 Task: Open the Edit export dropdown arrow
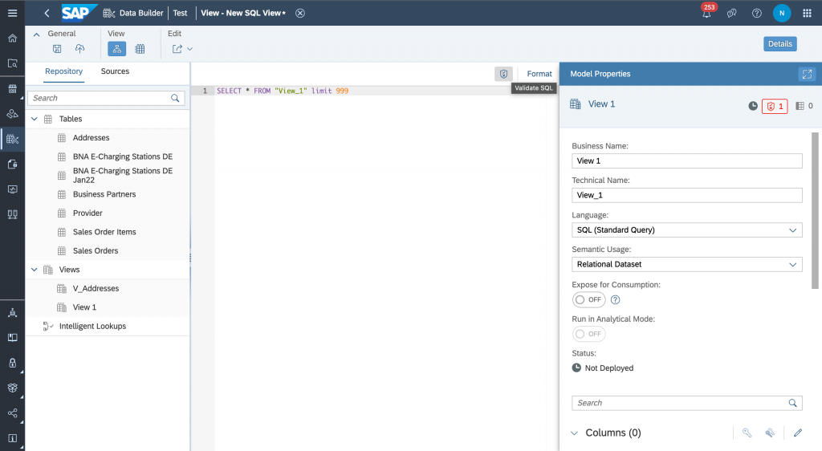[x=189, y=49]
